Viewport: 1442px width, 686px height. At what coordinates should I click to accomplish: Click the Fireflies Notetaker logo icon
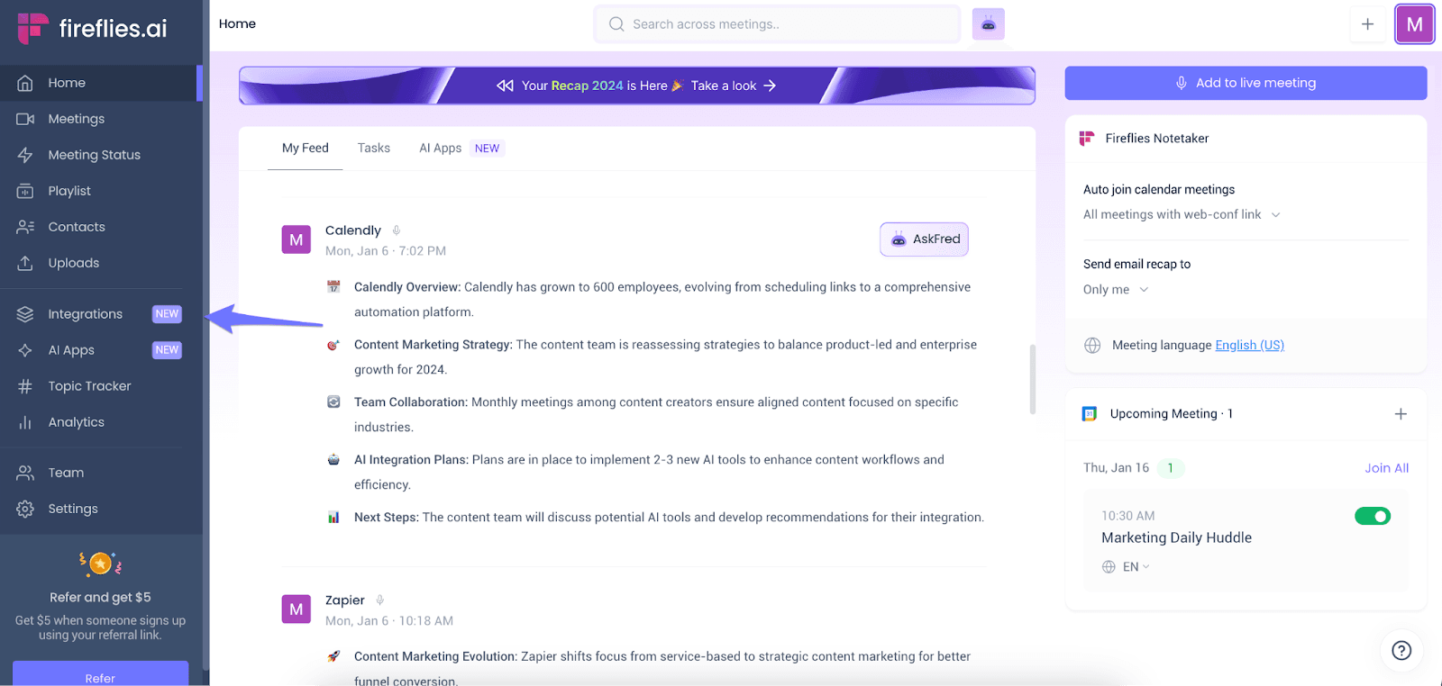click(x=1087, y=138)
